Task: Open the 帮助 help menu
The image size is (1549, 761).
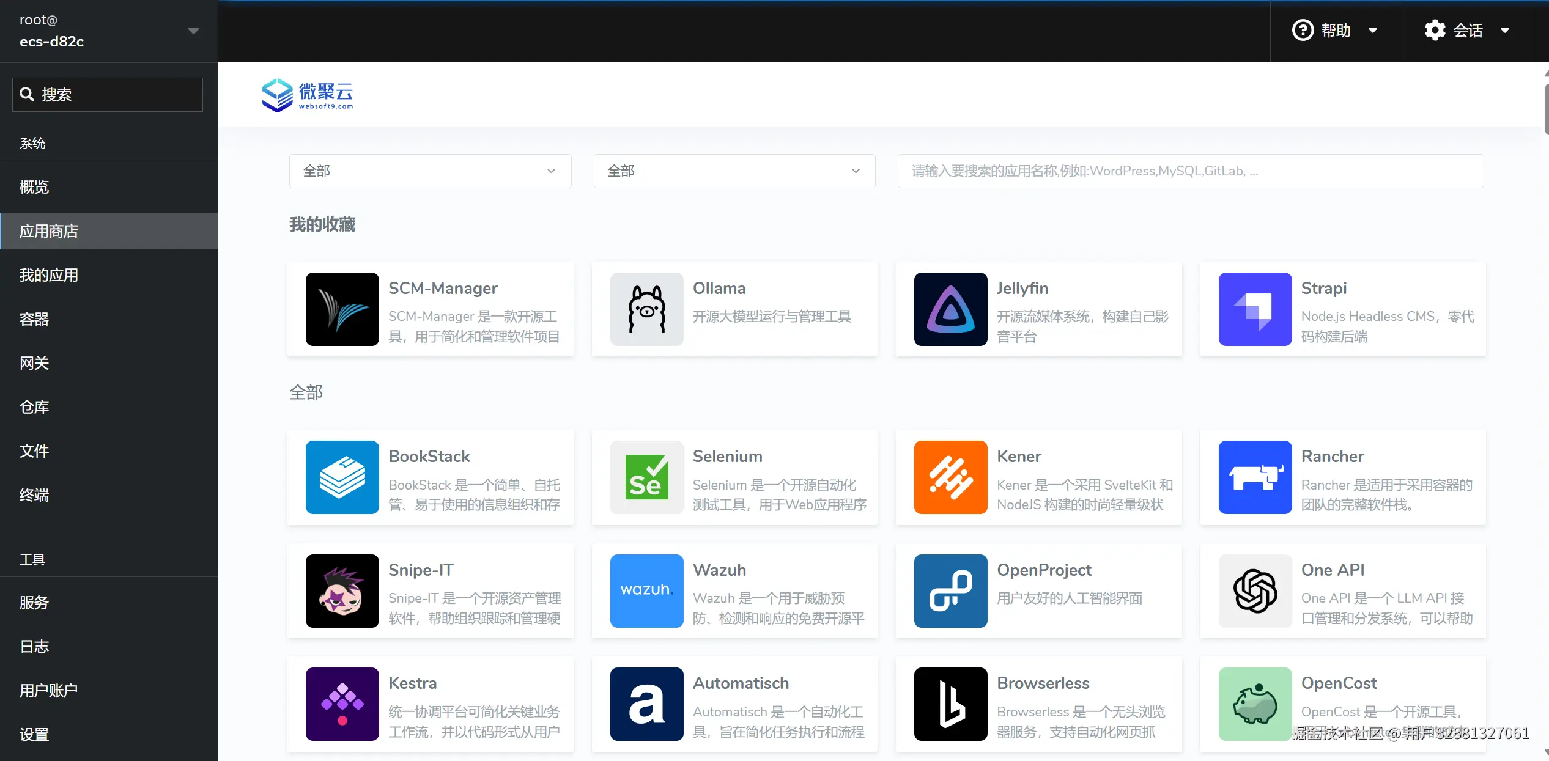Action: 1336,31
